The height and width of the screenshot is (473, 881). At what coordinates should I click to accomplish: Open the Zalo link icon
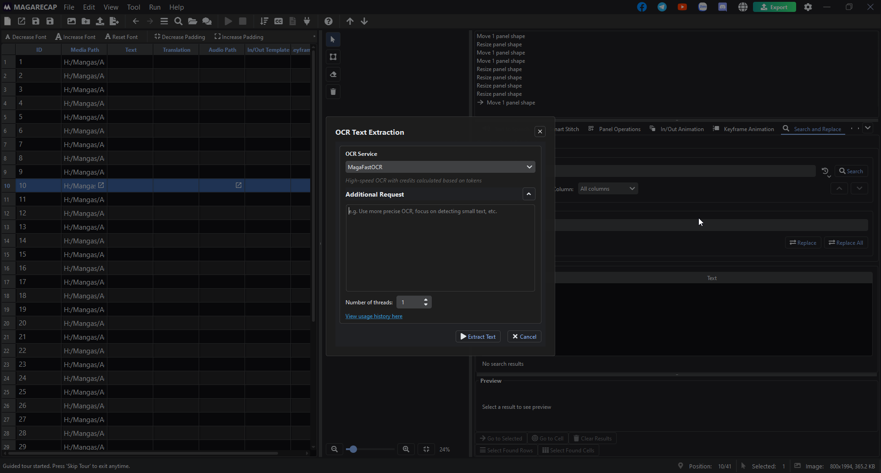click(x=703, y=7)
